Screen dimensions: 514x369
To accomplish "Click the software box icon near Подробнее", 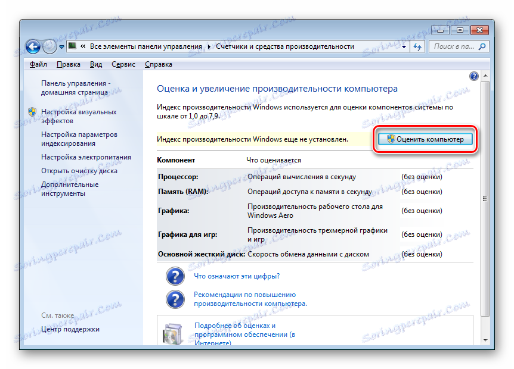I will click(173, 334).
